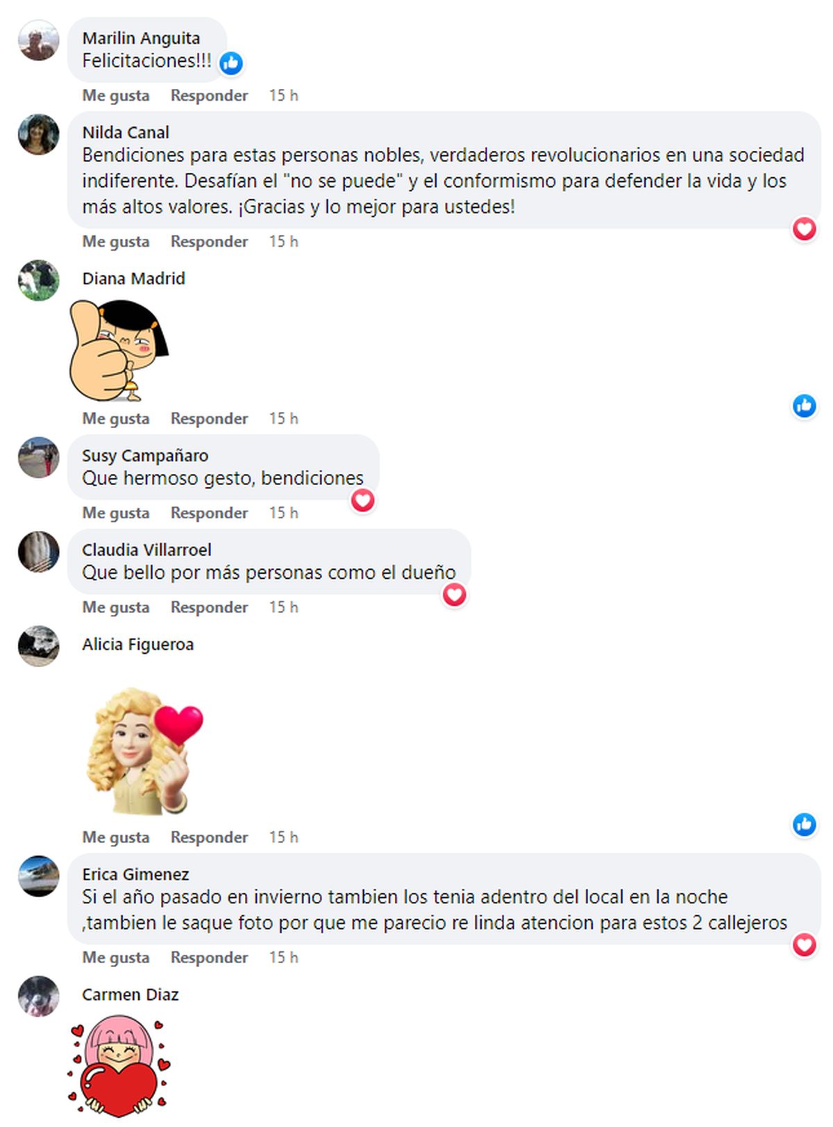Open Carmen Diaz's profile avatar
Viewport: 833px width, 1127px height.
point(38,996)
